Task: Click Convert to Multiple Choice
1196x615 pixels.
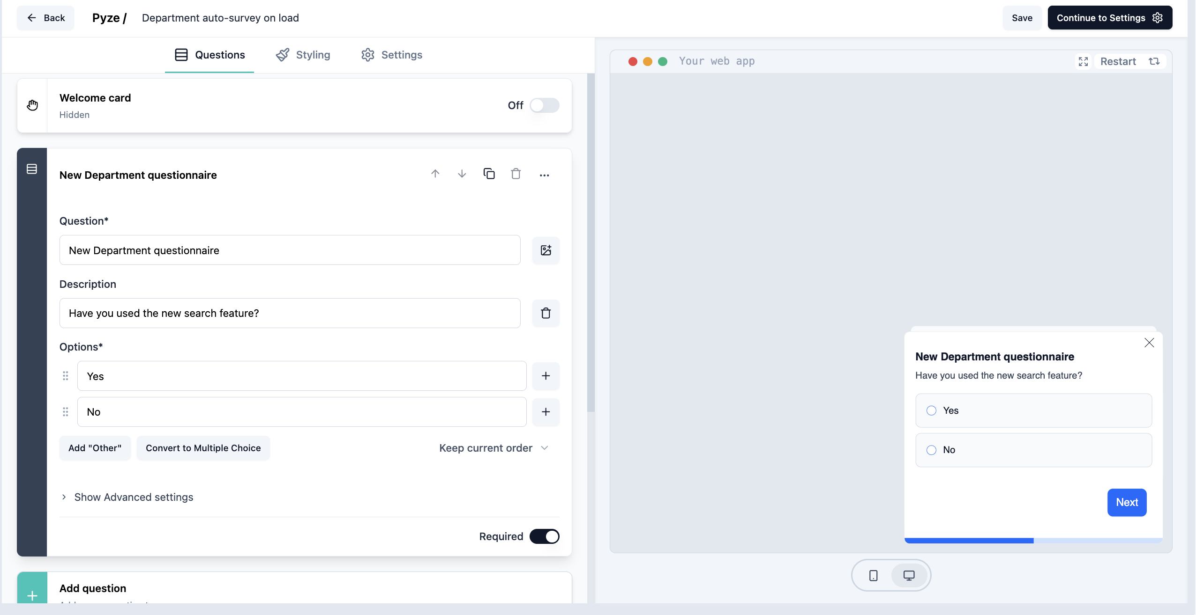Action: (x=203, y=448)
